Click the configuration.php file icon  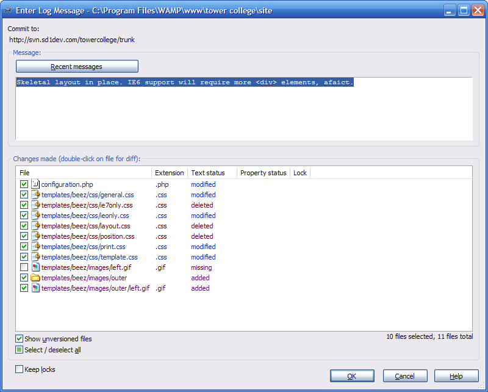pyautogui.click(x=35, y=184)
